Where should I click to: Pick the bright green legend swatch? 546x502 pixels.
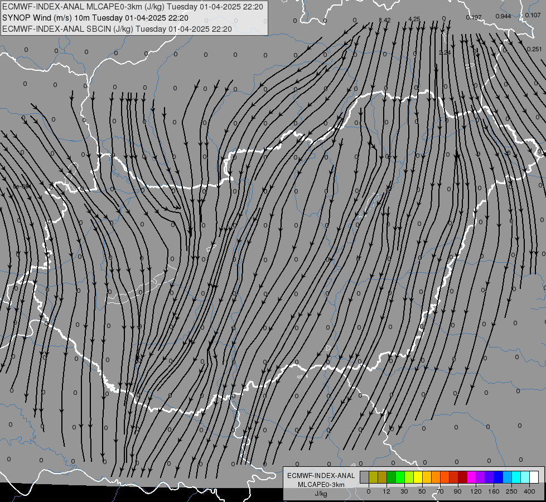click(x=400, y=477)
